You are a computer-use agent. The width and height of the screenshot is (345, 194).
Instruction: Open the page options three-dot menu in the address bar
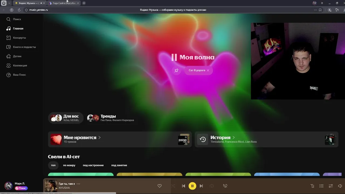point(315,10)
